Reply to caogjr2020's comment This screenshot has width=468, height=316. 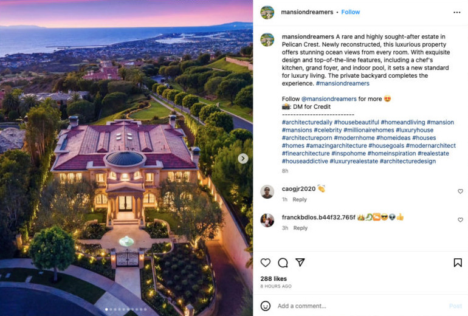[300, 199]
